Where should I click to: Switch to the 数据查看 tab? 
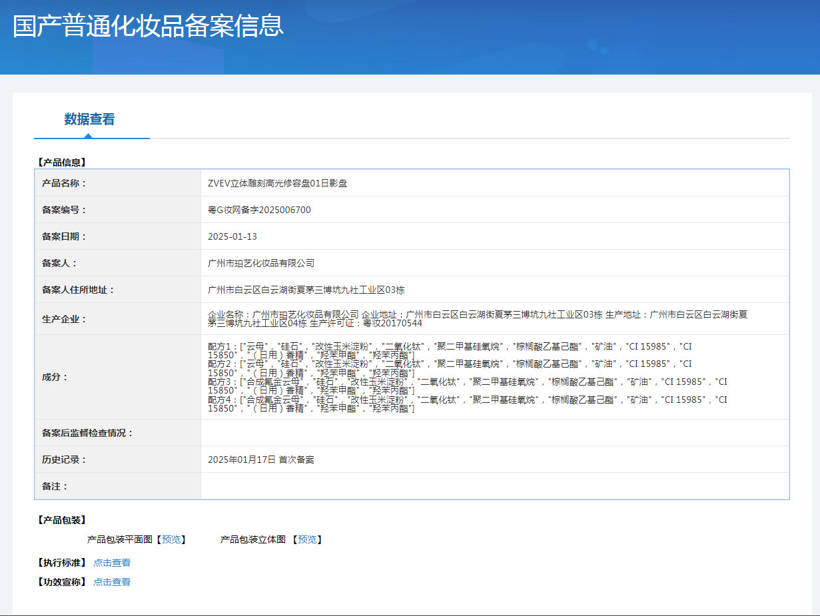pyautogui.click(x=89, y=120)
